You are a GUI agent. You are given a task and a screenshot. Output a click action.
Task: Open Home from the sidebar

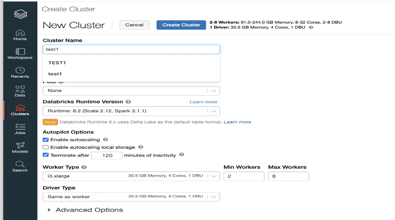(20, 35)
